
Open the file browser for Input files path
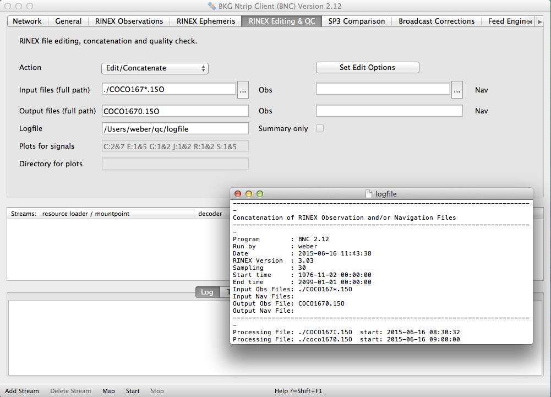243,89
